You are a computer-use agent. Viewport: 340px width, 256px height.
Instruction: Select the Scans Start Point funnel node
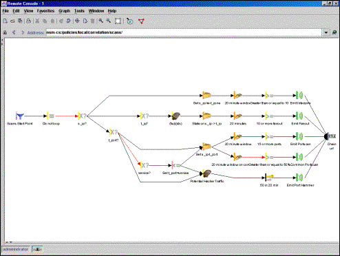point(20,116)
